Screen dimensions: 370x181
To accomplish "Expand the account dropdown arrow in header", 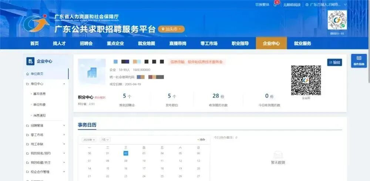I will [x=345, y=5].
